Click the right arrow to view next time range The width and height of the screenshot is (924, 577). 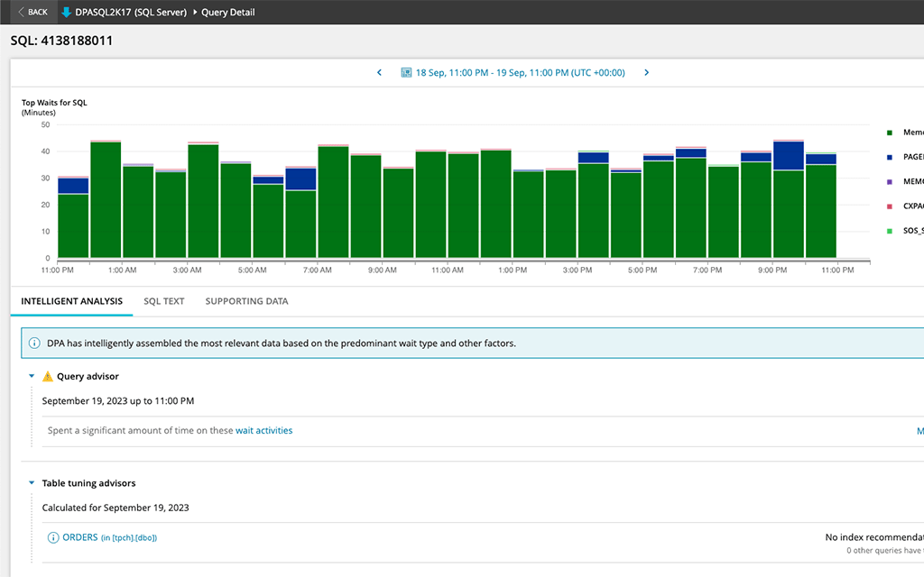tap(647, 73)
